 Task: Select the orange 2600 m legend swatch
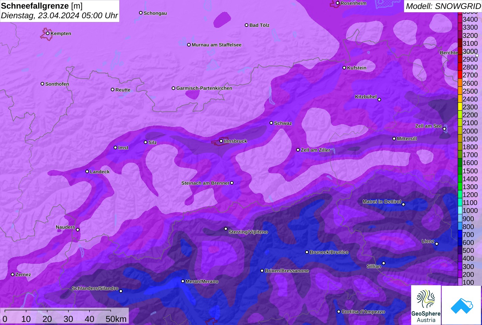[460, 83]
